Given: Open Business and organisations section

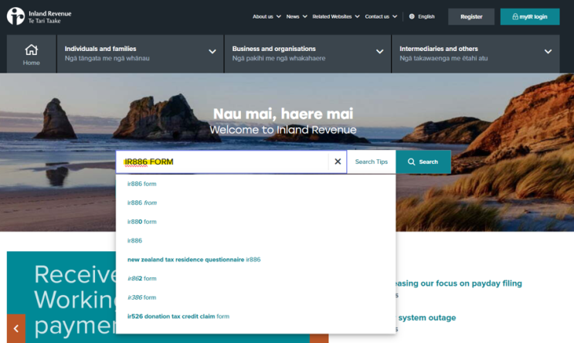Looking at the screenshot, I should tap(307, 54).
